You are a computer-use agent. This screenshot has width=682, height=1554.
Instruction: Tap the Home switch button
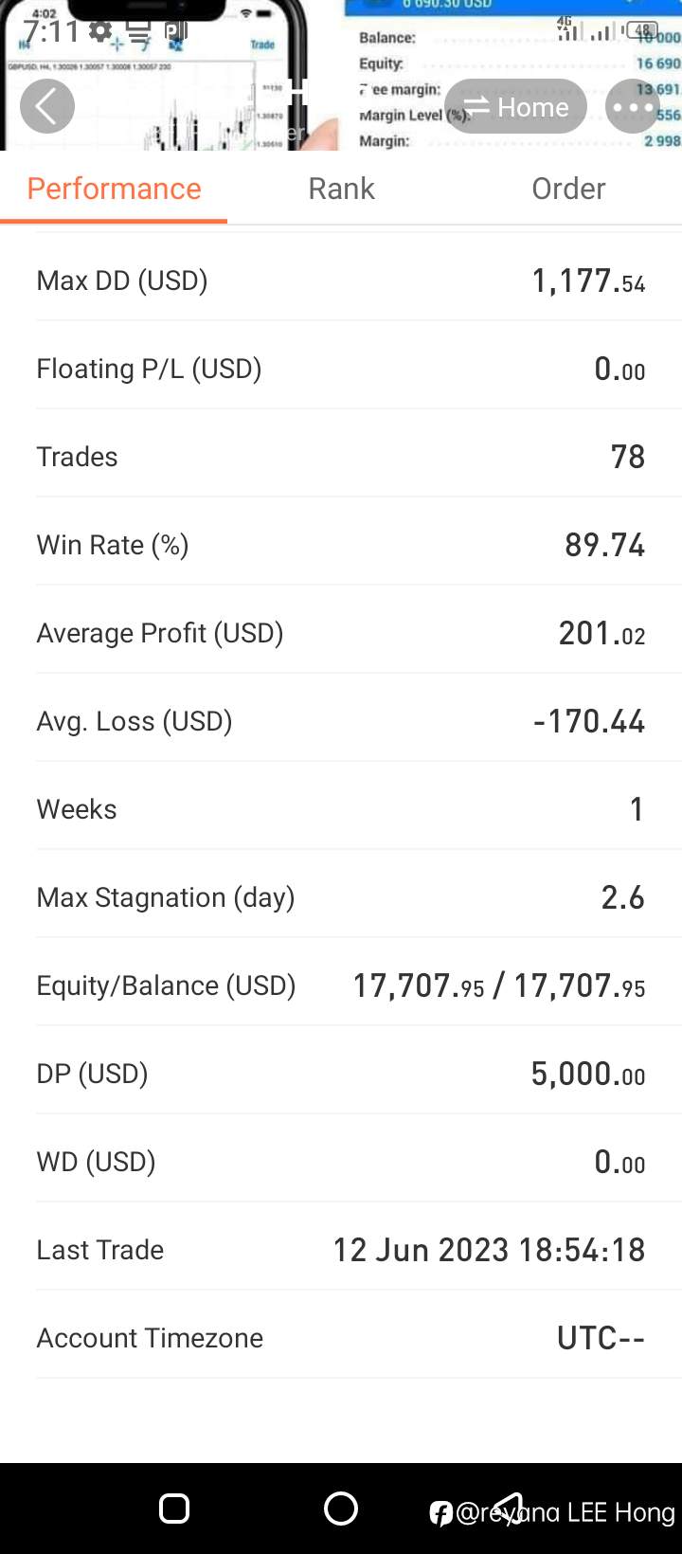click(x=515, y=107)
